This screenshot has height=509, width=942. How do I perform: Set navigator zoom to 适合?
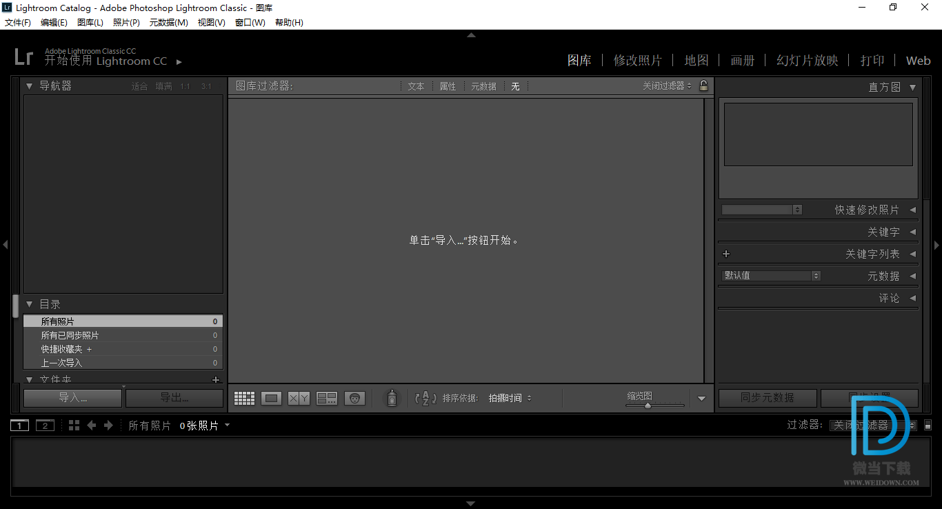pyautogui.click(x=139, y=86)
